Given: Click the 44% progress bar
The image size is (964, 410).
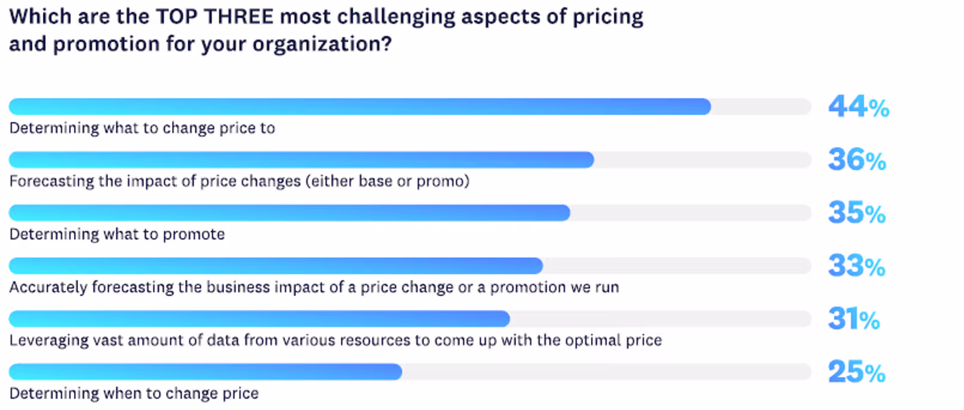Looking at the screenshot, I should pos(410,107).
